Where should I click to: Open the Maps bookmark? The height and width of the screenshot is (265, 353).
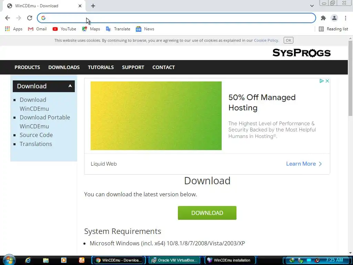91,29
